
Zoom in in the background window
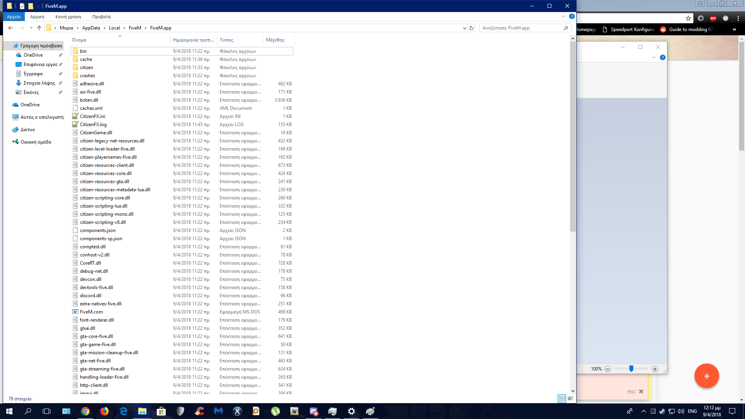[655, 369]
